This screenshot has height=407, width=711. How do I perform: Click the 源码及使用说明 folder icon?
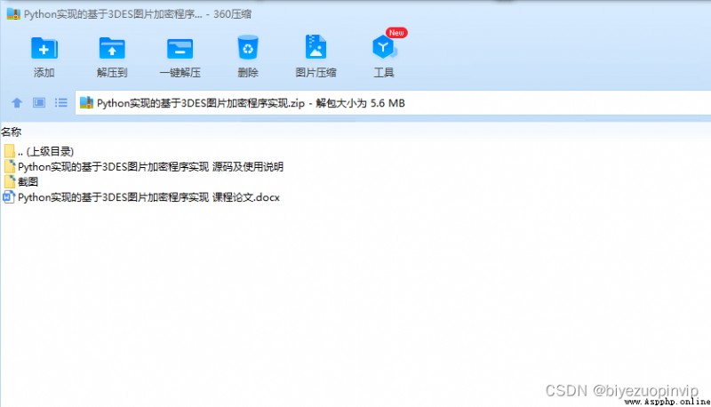pyautogui.click(x=10, y=166)
